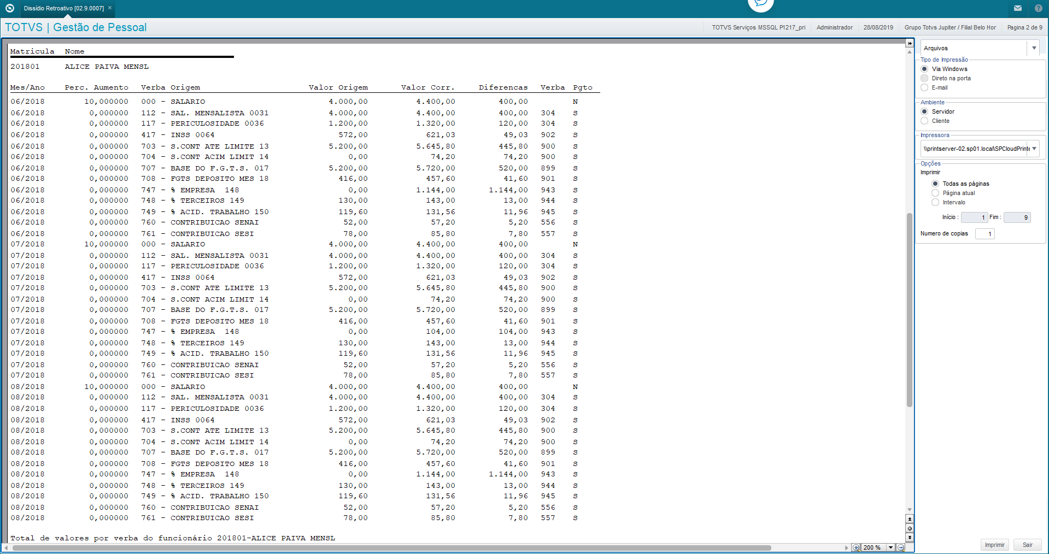Click the zoom in magnifier icon
1049x554 pixels.
[x=856, y=547]
